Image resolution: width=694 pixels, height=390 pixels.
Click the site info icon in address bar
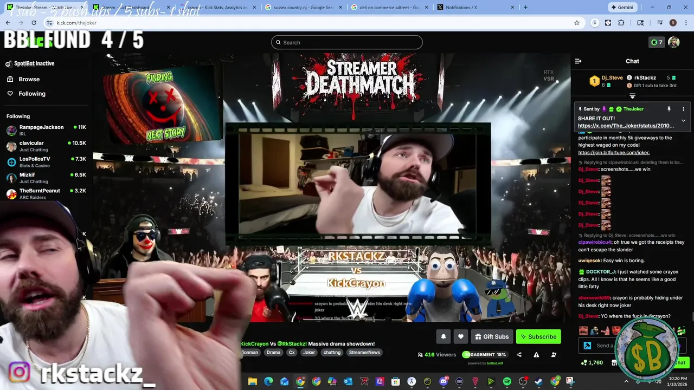coord(49,23)
